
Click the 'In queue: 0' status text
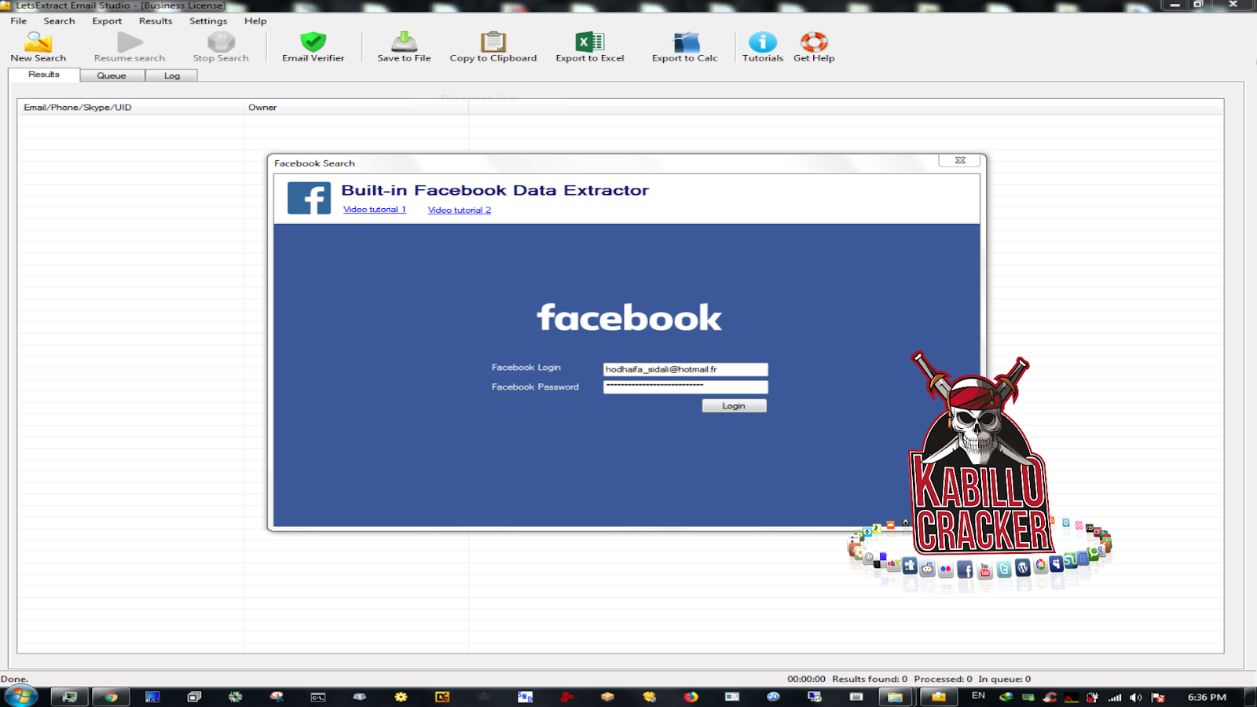(x=1004, y=680)
